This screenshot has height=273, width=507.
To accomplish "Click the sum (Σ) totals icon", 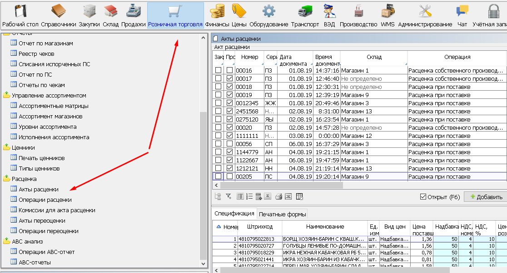I will [x=268, y=196].
